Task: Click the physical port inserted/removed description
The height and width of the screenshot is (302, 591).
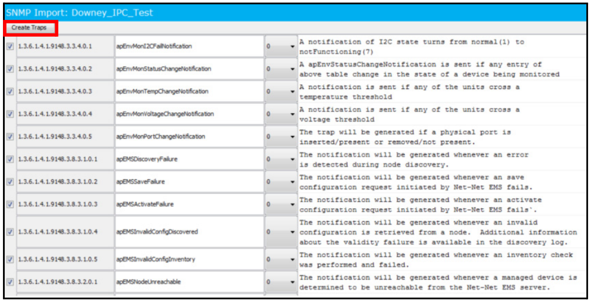Action: point(405,137)
